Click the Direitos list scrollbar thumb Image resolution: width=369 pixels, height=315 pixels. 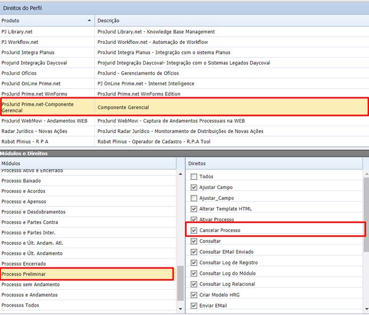tap(366, 215)
